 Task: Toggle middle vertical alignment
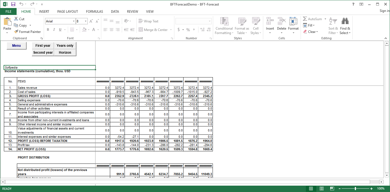tap(111, 21)
